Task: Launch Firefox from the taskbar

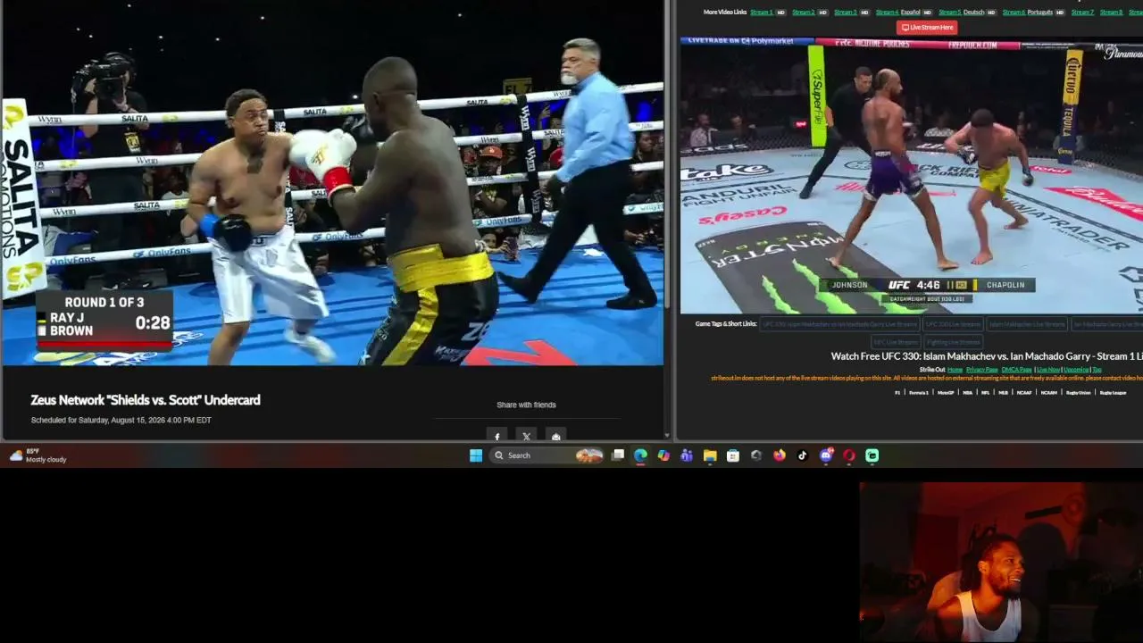Action: click(780, 455)
